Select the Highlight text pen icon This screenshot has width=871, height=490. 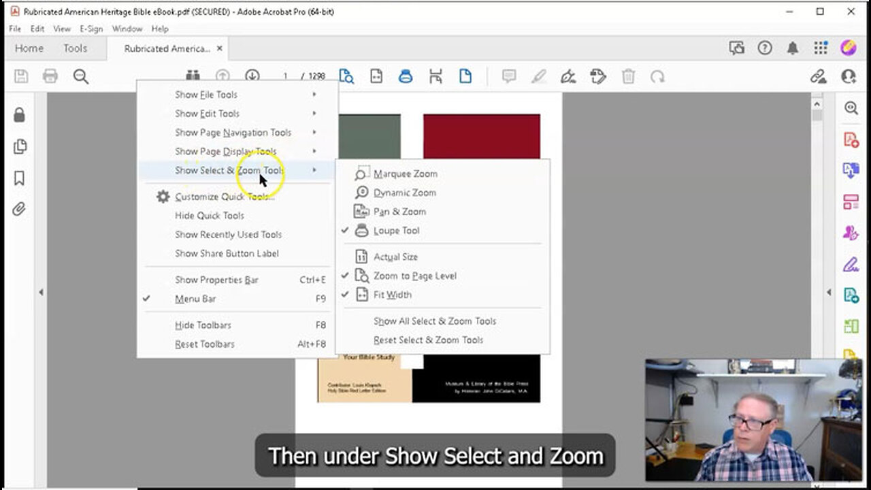click(539, 76)
